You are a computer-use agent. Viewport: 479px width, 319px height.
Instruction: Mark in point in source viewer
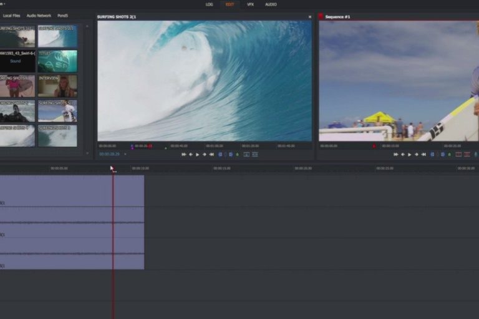[220, 154]
